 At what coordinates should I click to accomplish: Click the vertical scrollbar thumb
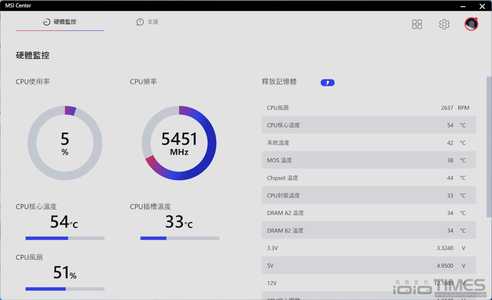tap(489, 147)
